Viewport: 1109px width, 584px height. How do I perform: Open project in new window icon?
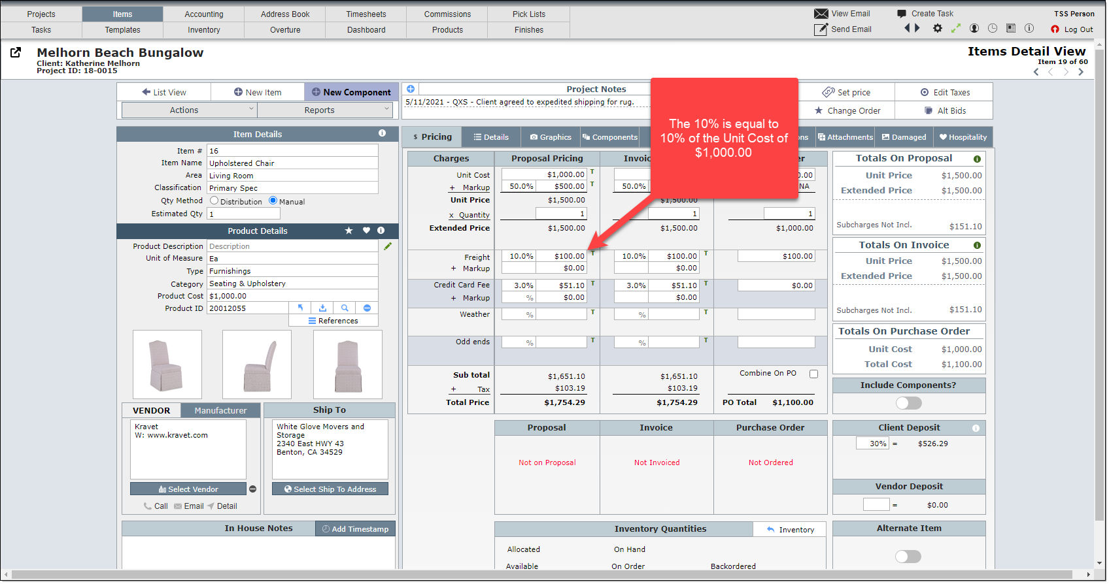click(x=16, y=52)
